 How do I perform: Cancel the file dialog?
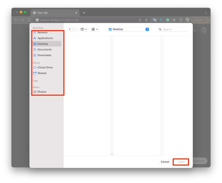click(x=165, y=162)
